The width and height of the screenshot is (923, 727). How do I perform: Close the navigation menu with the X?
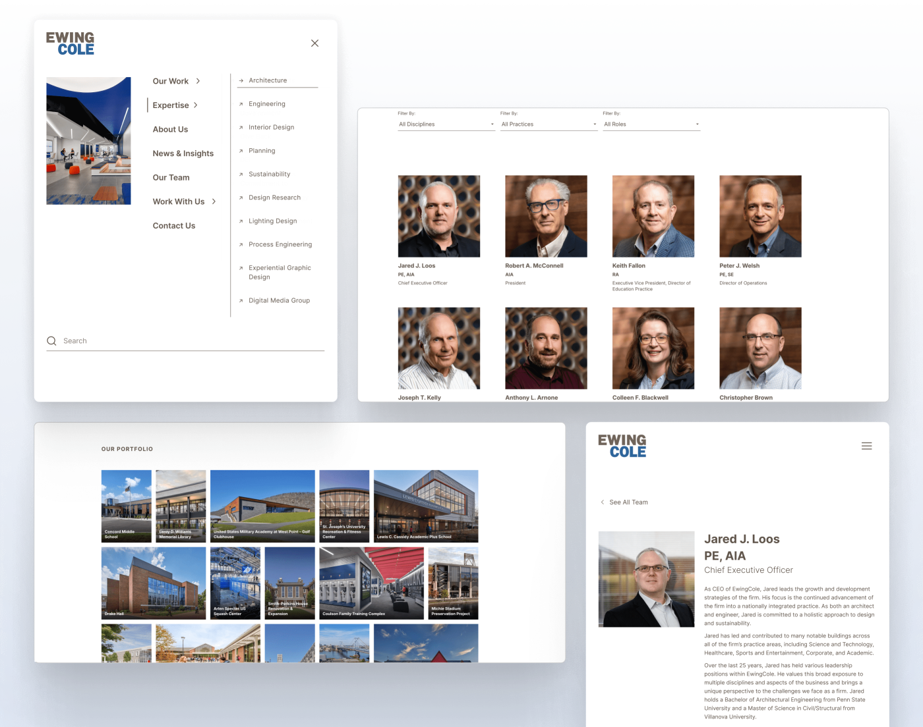[x=314, y=42]
